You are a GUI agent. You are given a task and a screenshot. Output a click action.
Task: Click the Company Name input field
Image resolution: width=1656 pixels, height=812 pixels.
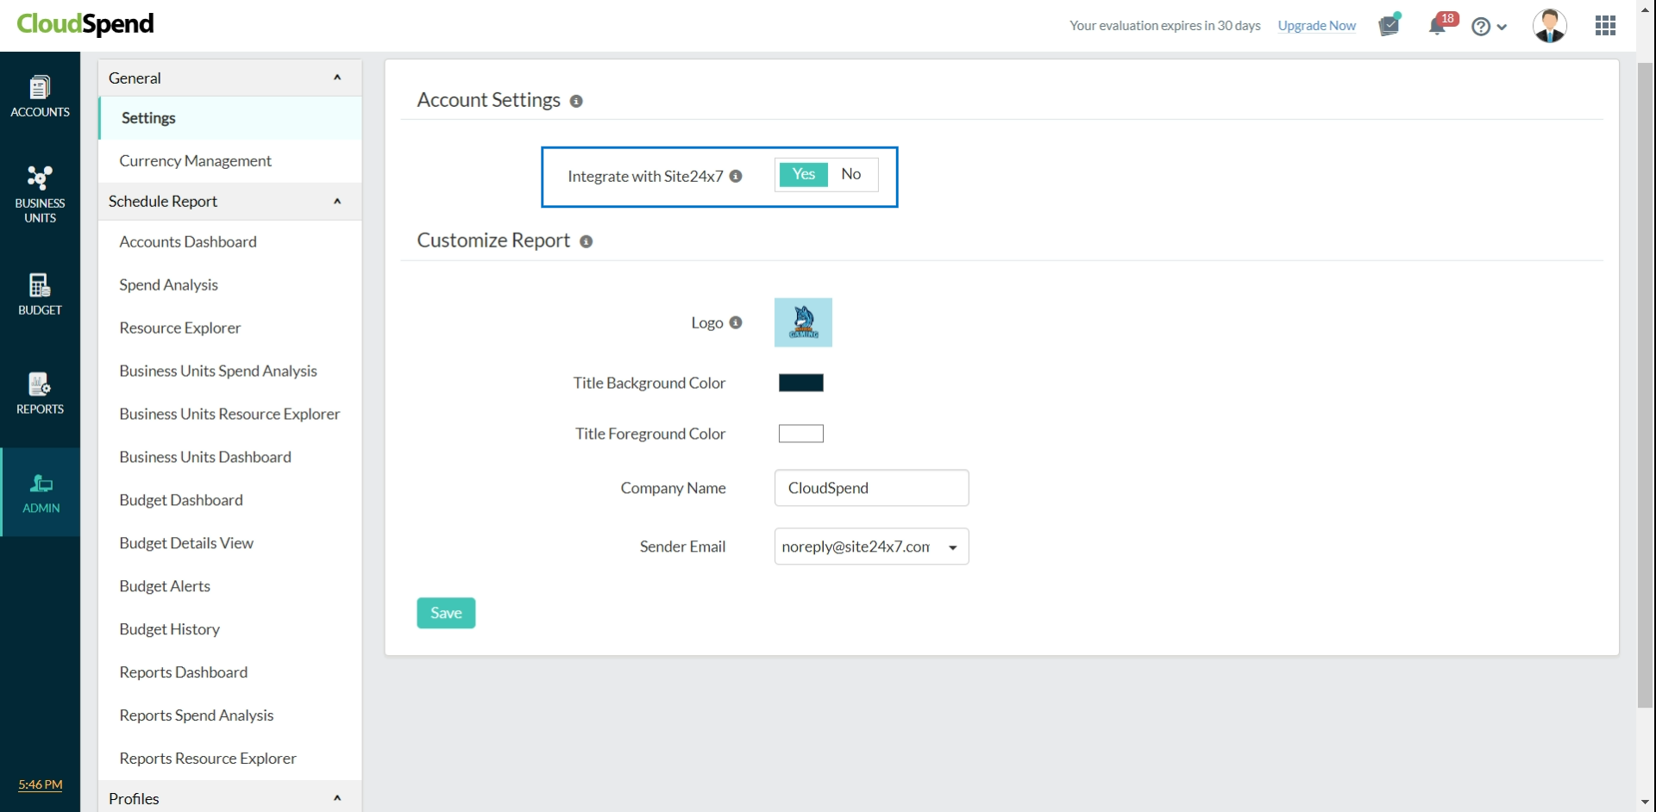pos(871,488)
